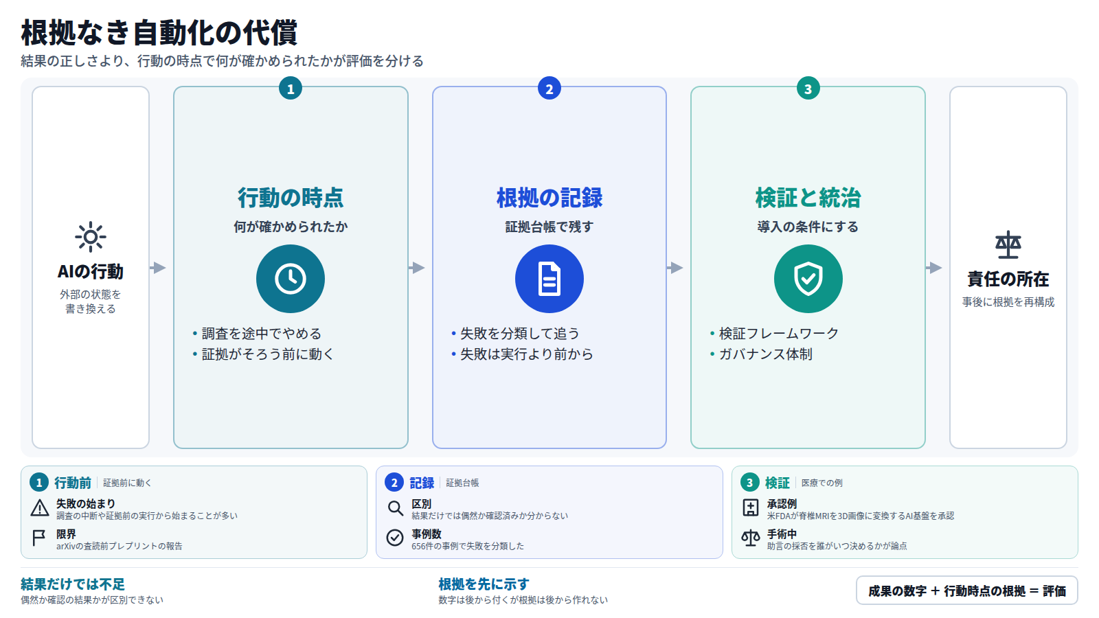This screenshot has height=618, width=1099.
Task: Click the warning triangle icon beside 失敗の始まり
Action: coord(40,508)
